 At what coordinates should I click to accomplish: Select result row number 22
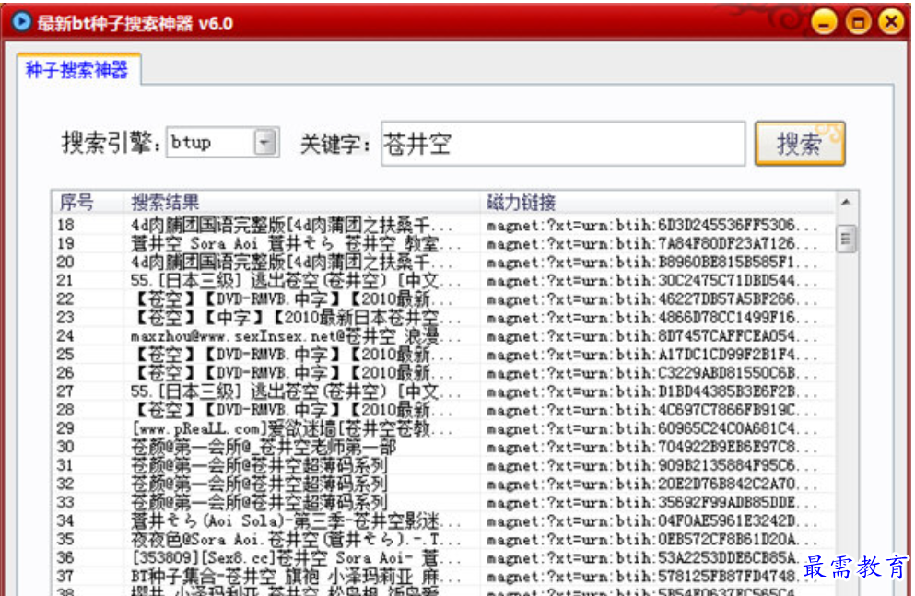click(443, 299)
